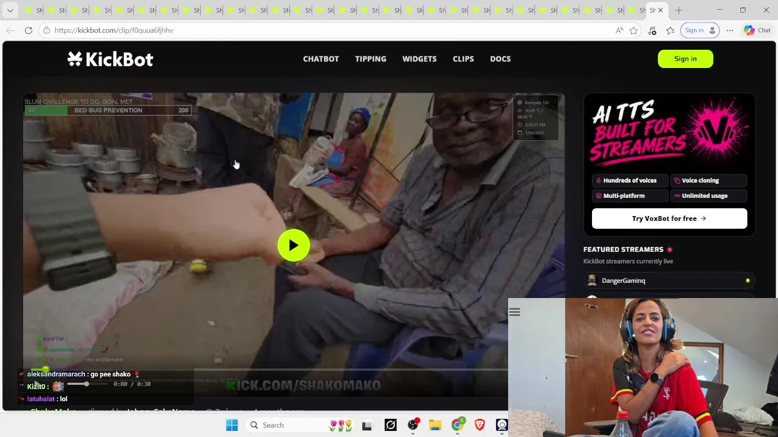This screenshot has width=778, height=437.
Task: Open Task View on taskbar
Action: click(x=367, y=425)
